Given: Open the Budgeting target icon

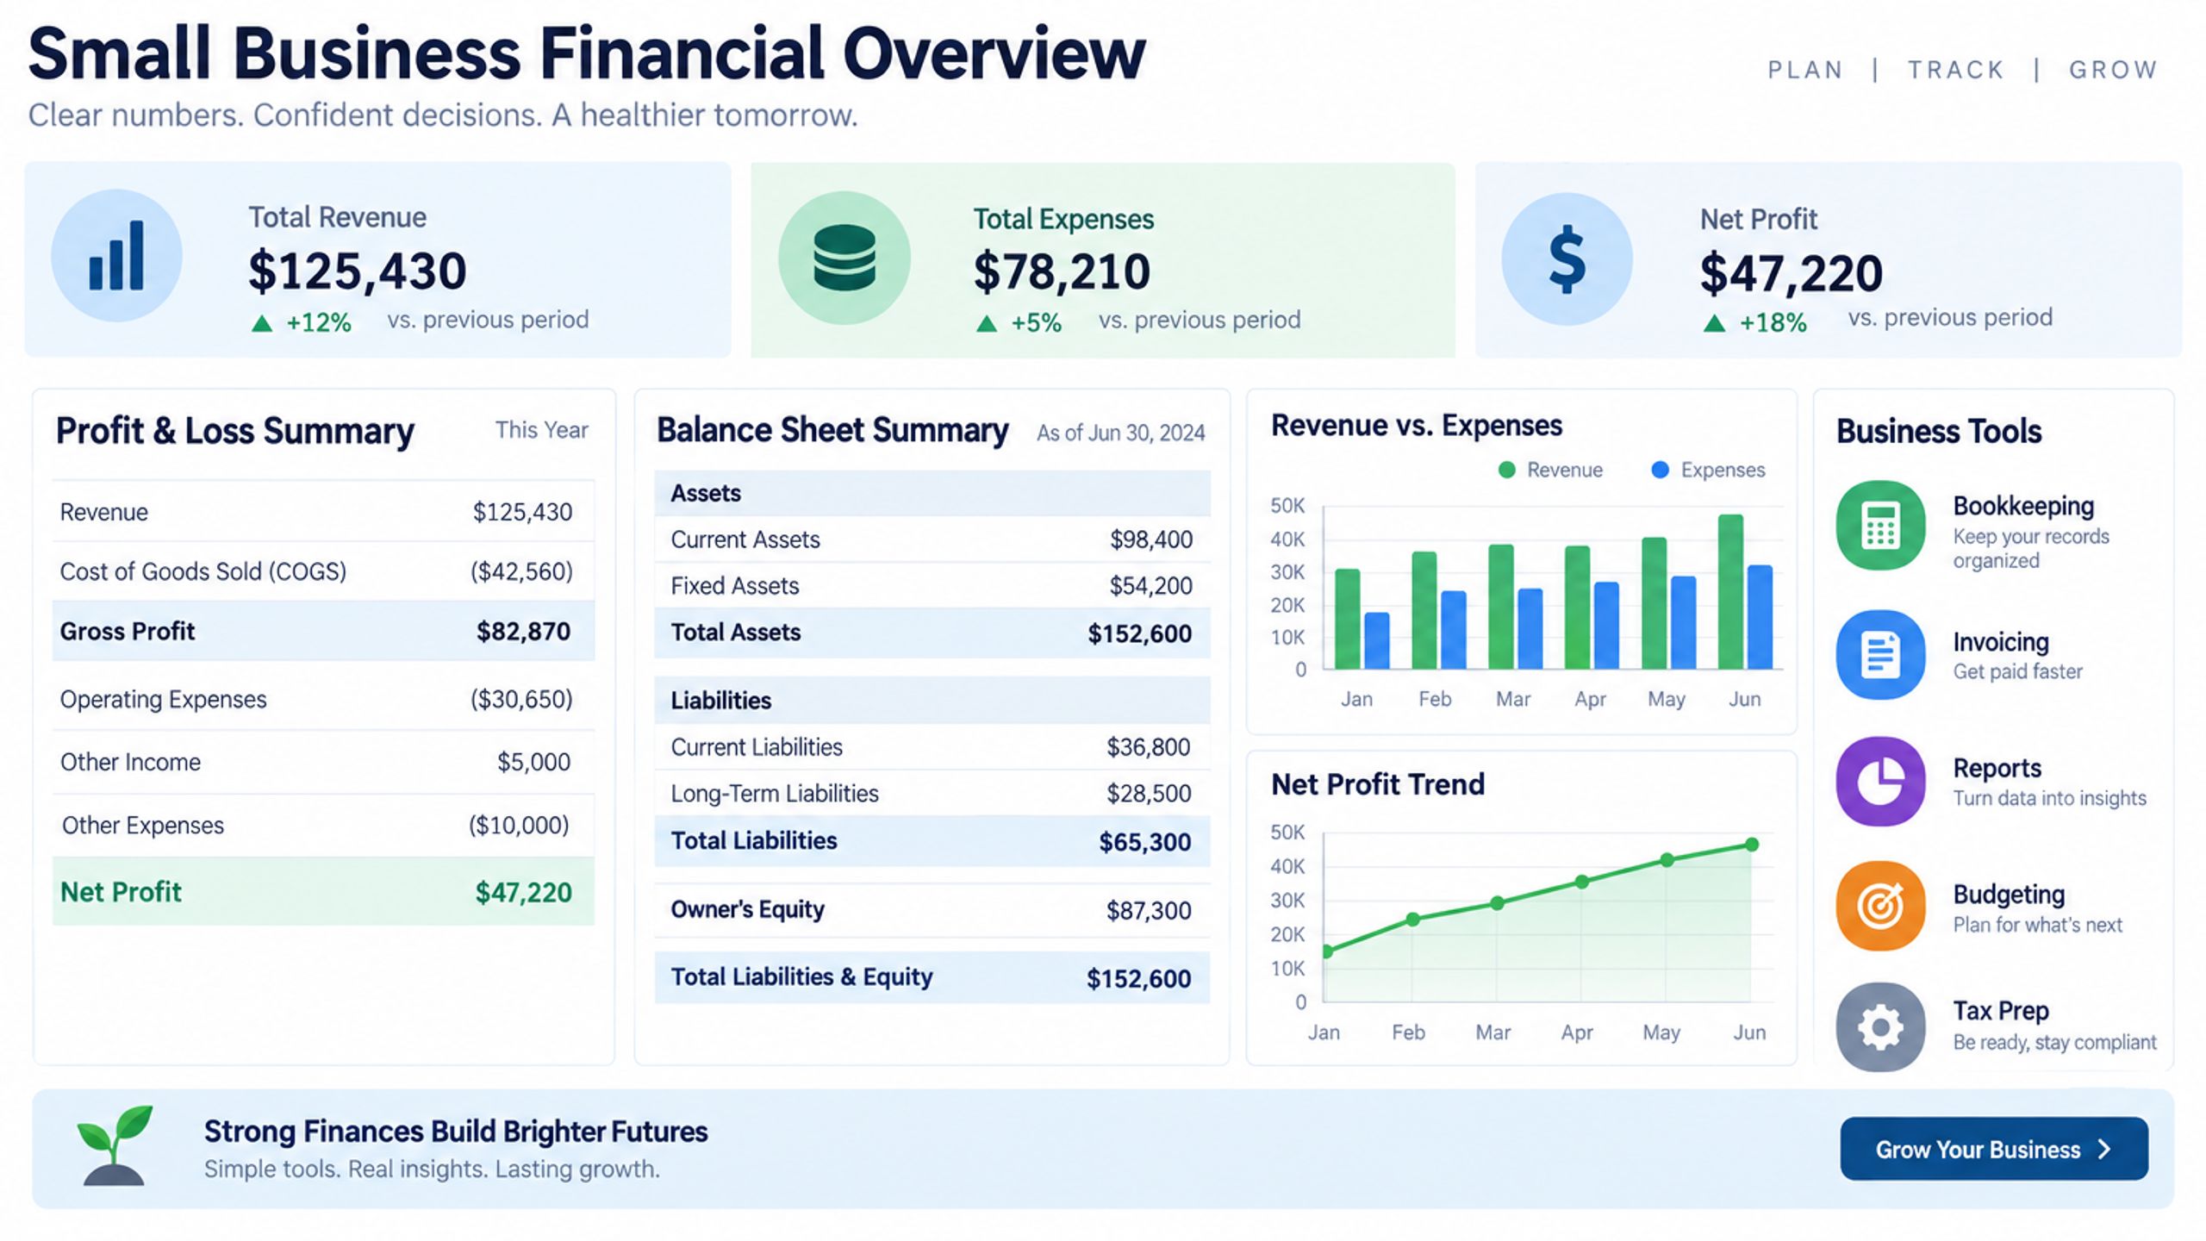Looking at the screenshot, I should (x=1880, y=906).
